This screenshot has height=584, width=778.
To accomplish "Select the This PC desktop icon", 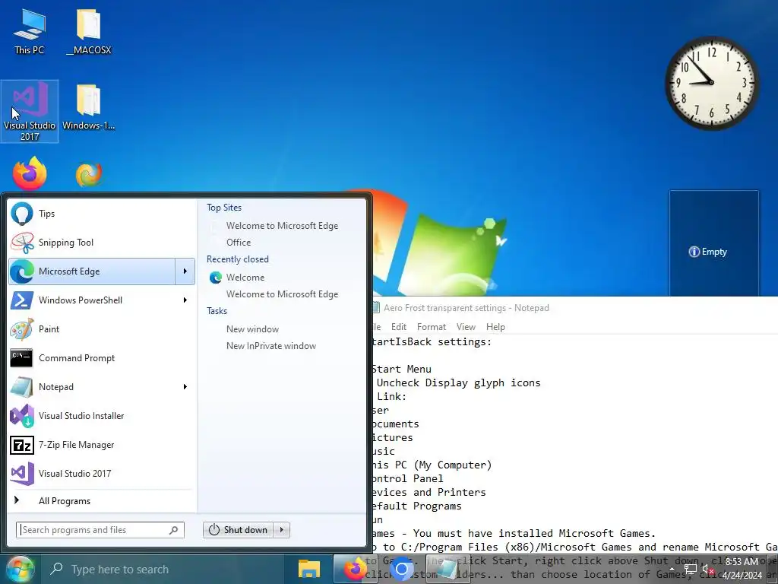I will pyautogui.click(x=30, y=32).
